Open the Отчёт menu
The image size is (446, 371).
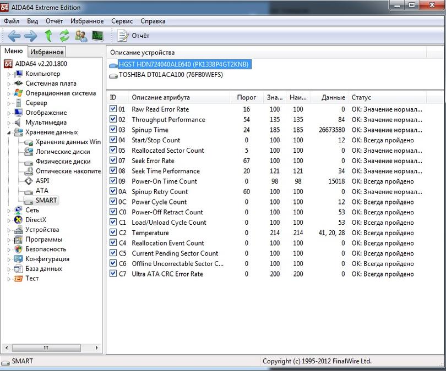[55, 21]
